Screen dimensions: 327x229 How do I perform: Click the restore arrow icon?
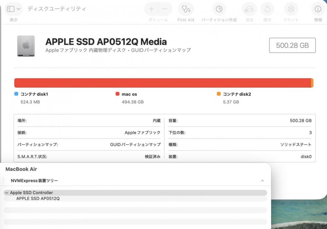(267, 9)
